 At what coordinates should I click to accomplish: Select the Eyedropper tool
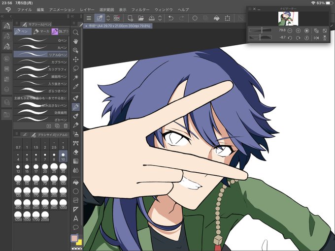pyautogui.click(x=76, y=87)
